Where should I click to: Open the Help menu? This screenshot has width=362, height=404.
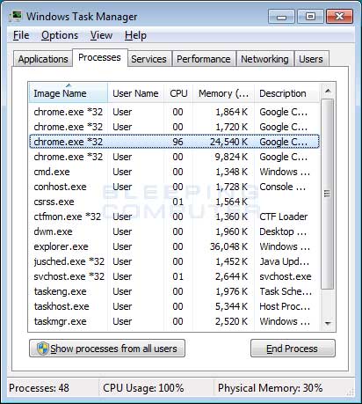tap(135, 35)
